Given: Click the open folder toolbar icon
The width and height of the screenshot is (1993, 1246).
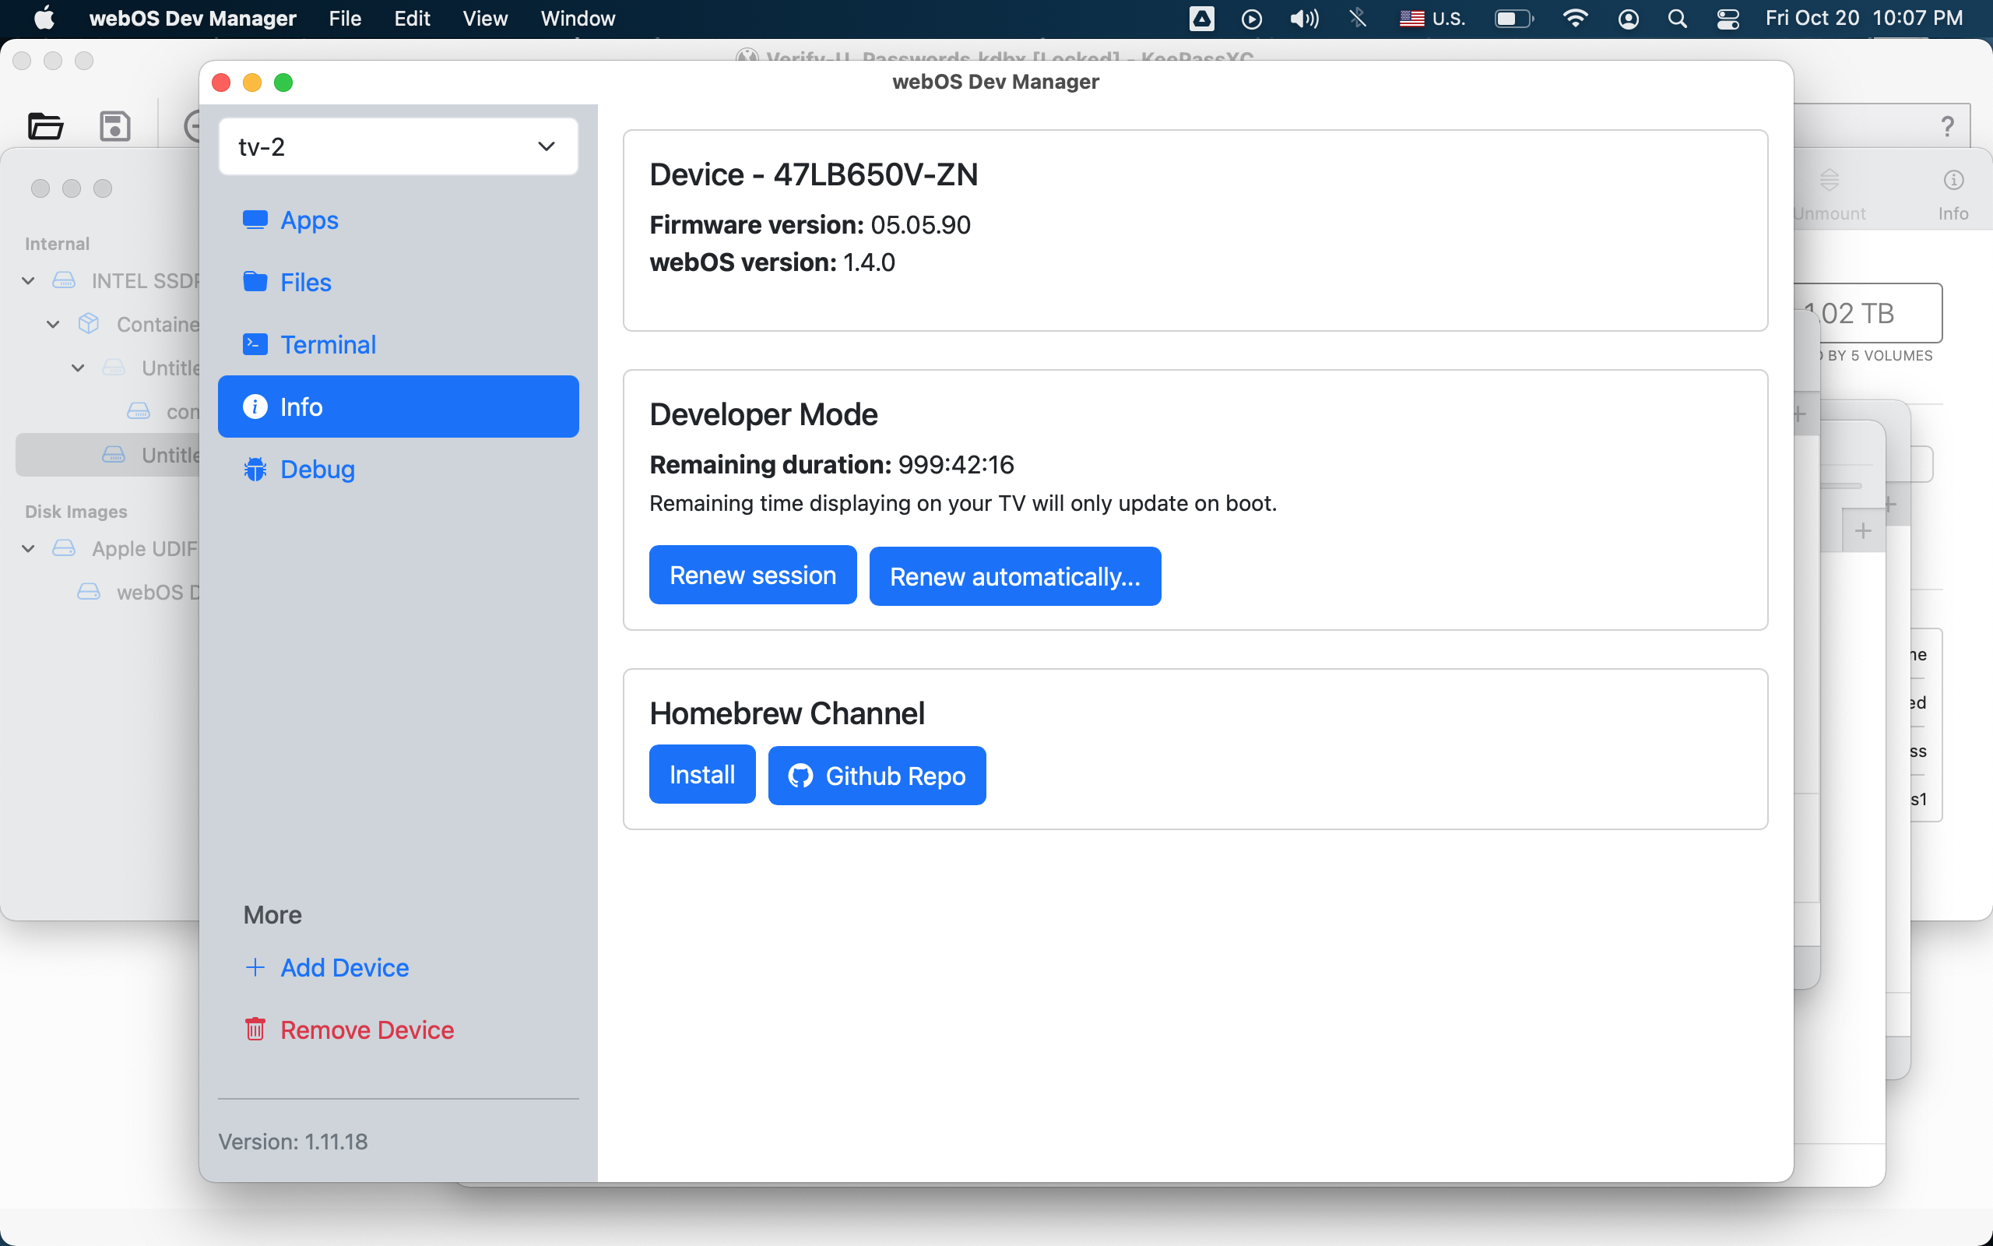Looking at the screenshot, I should click(x=45, y=127).
